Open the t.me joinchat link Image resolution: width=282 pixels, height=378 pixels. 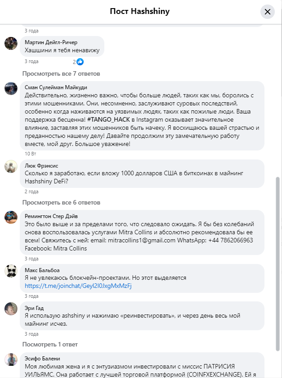[78, 286]
